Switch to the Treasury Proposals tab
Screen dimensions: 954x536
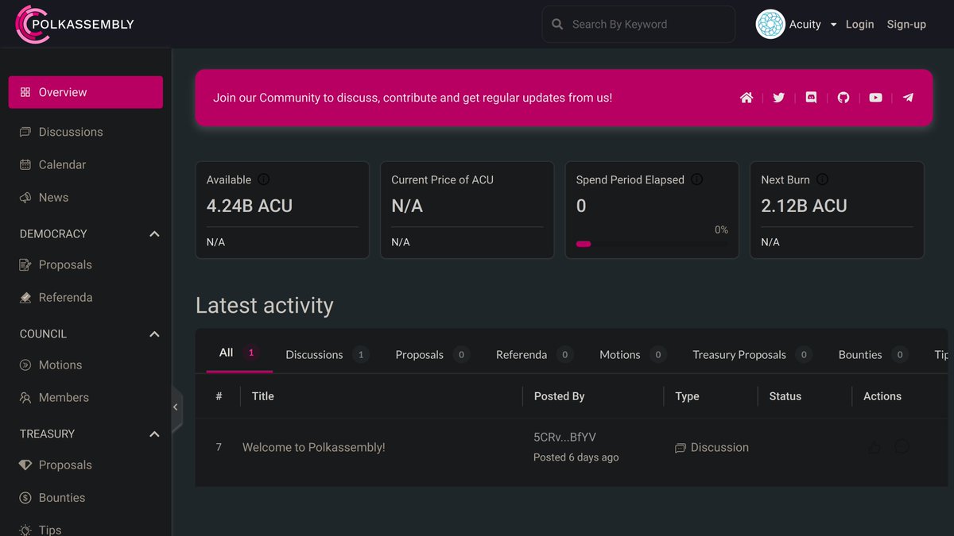(x=751, y=355)
